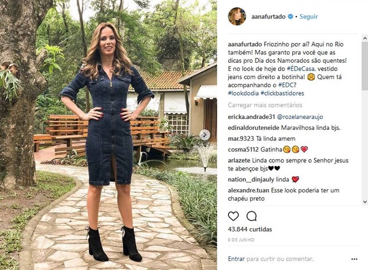View the 43.844 curtidas likes list
Image resolution: width=368 pixels, height=270 pixels.
pos(250,229)
